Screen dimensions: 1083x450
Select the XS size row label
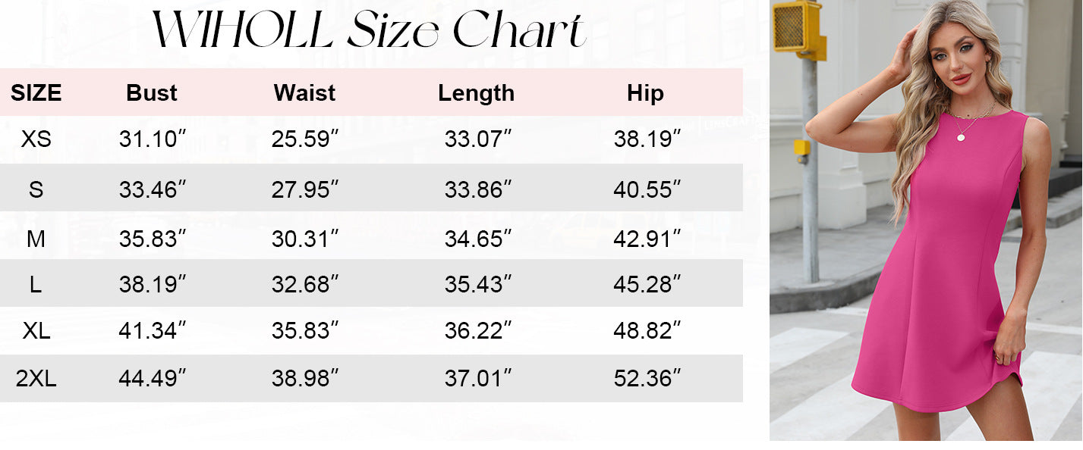click(x=36, y=139)
